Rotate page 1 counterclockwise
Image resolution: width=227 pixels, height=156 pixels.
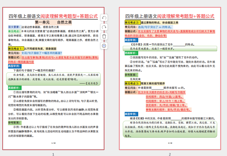[104, 18]
